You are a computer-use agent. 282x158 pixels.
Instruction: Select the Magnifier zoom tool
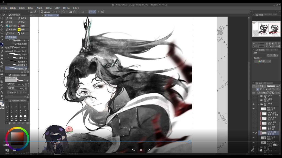pos(2,18)
